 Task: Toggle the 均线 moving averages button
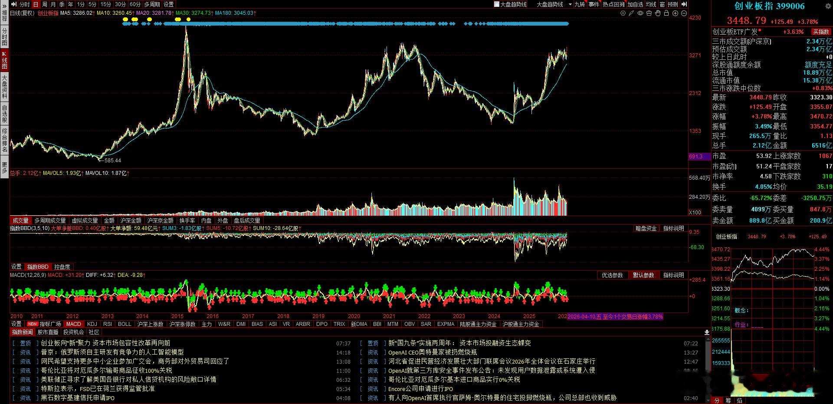[651, 4]
